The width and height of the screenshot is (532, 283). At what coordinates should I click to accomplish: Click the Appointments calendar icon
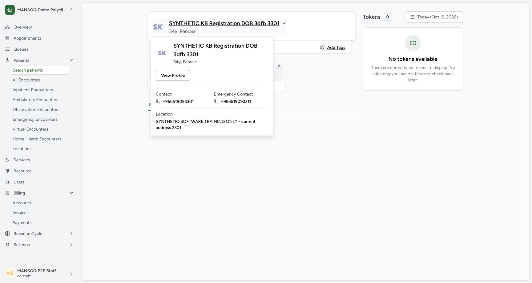click(x=7, y=38)
